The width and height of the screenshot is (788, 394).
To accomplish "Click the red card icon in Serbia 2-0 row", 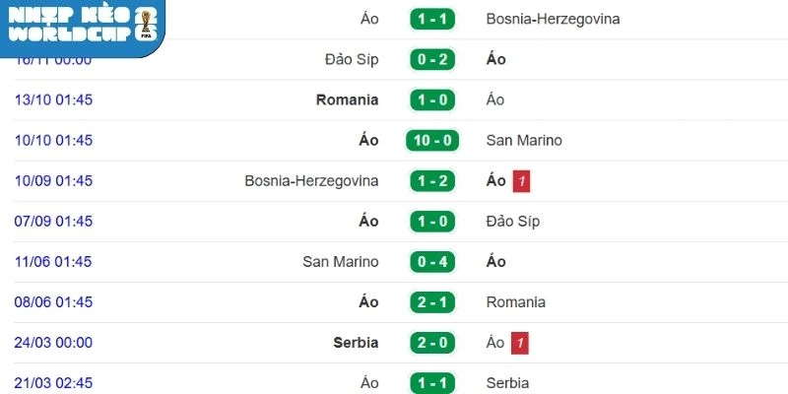I will (x=522, y=343).
